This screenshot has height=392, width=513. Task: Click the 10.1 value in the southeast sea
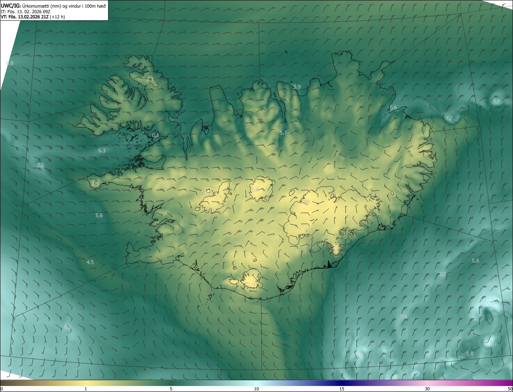click(x=489, y=303)
